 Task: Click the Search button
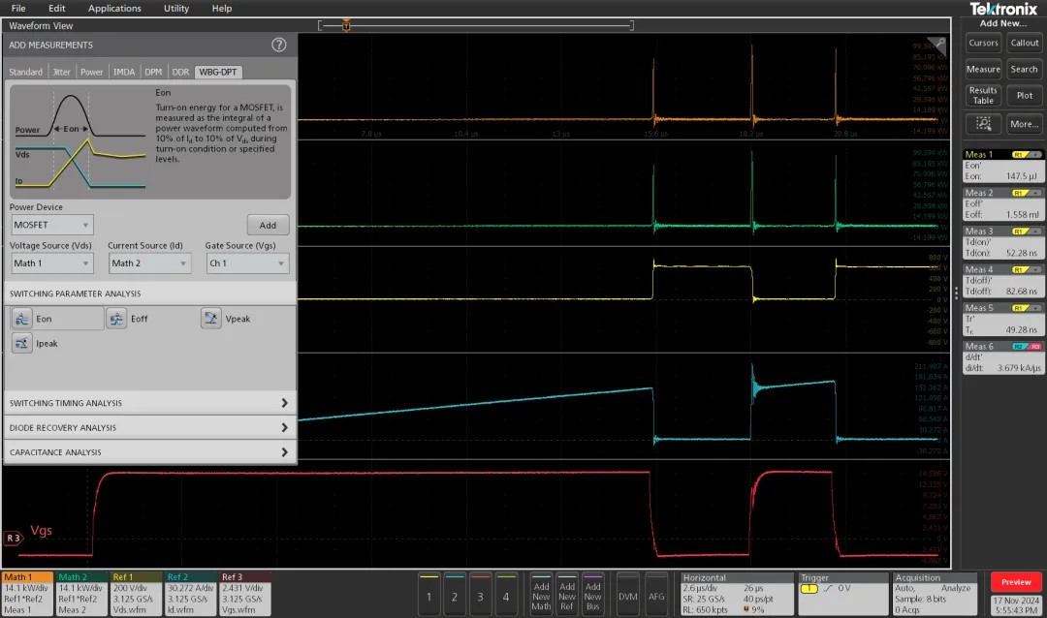point(1025,69)
